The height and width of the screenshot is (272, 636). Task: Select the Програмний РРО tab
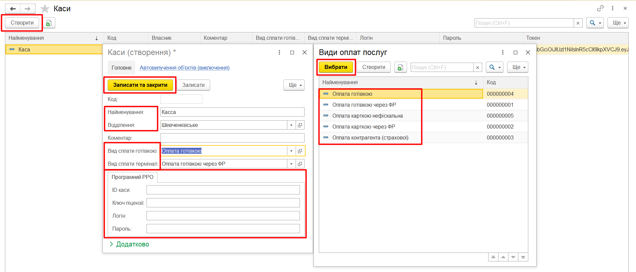132,177
